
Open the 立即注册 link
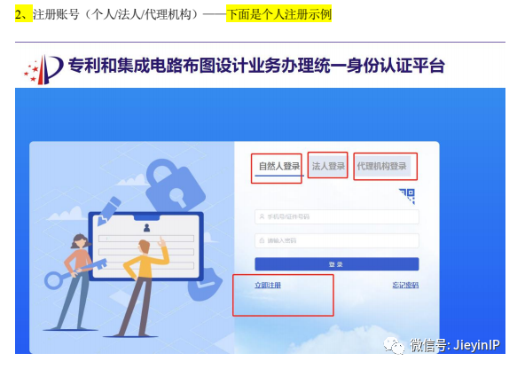coord(268,286)
